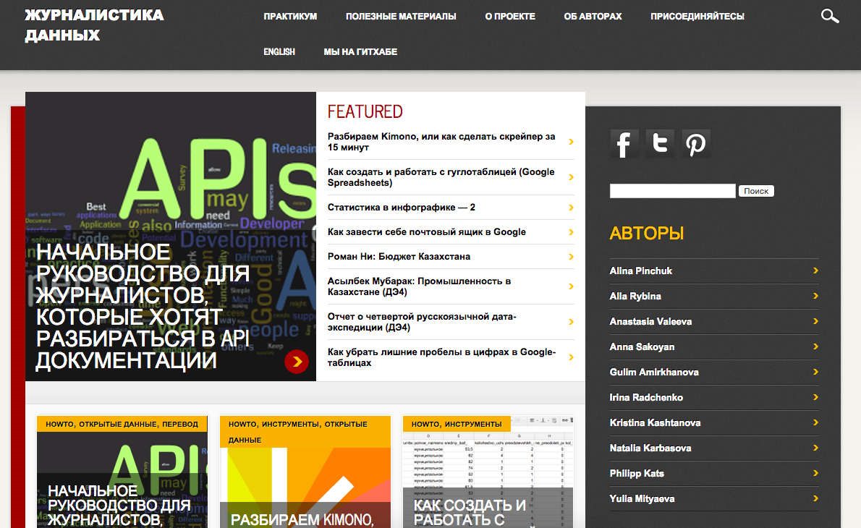Open the МЫ НА ГИТХАБЕ menu link
861x528 pixels.
pos(360,51)
